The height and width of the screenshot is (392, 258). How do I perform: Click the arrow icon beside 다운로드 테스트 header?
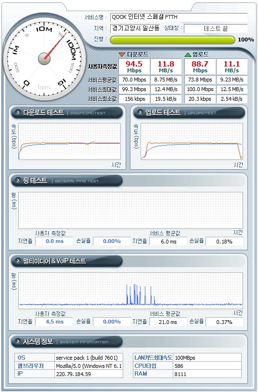[x=18, y=112]
